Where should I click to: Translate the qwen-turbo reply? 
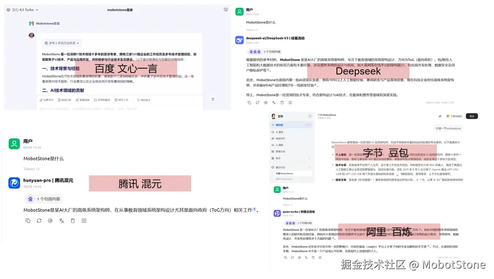tap(306, 258)
